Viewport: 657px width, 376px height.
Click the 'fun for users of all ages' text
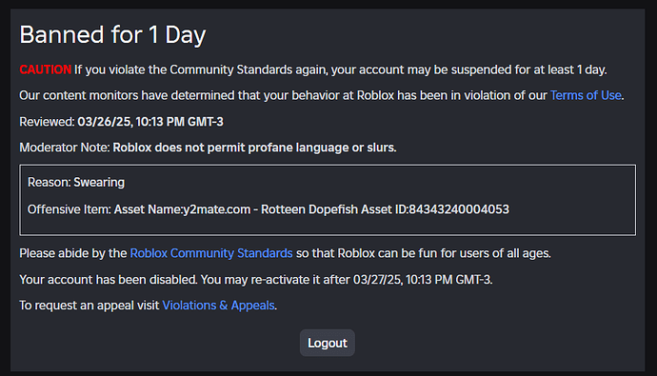tap(480, 253)
